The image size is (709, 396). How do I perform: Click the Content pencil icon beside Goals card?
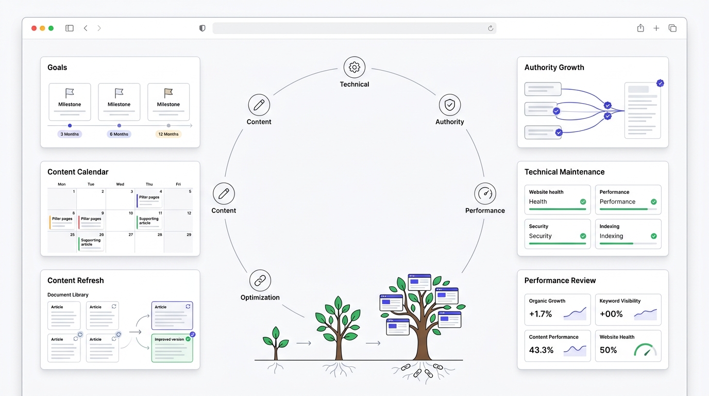(x=259, y=105)
